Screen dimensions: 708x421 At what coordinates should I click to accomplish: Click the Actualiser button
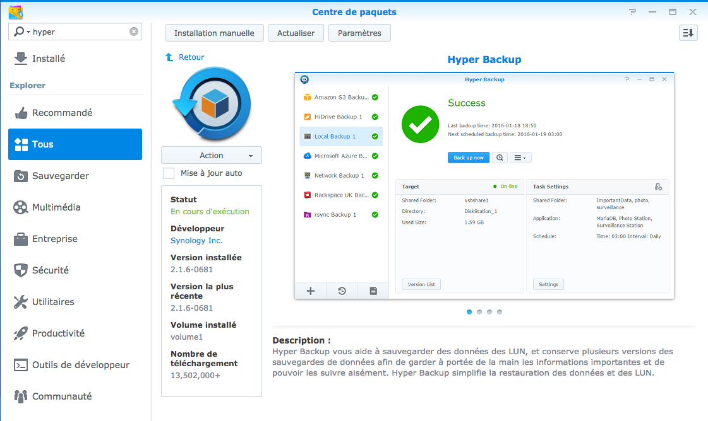click(x=296, y=33)
